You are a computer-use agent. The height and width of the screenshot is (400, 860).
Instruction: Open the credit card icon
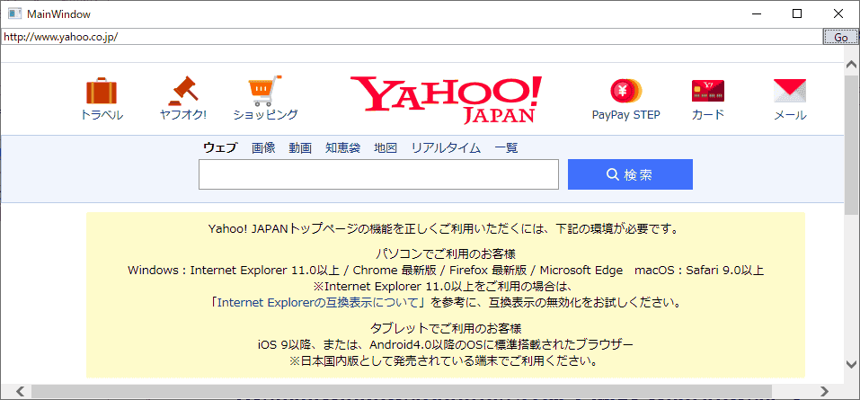[708, 91]
